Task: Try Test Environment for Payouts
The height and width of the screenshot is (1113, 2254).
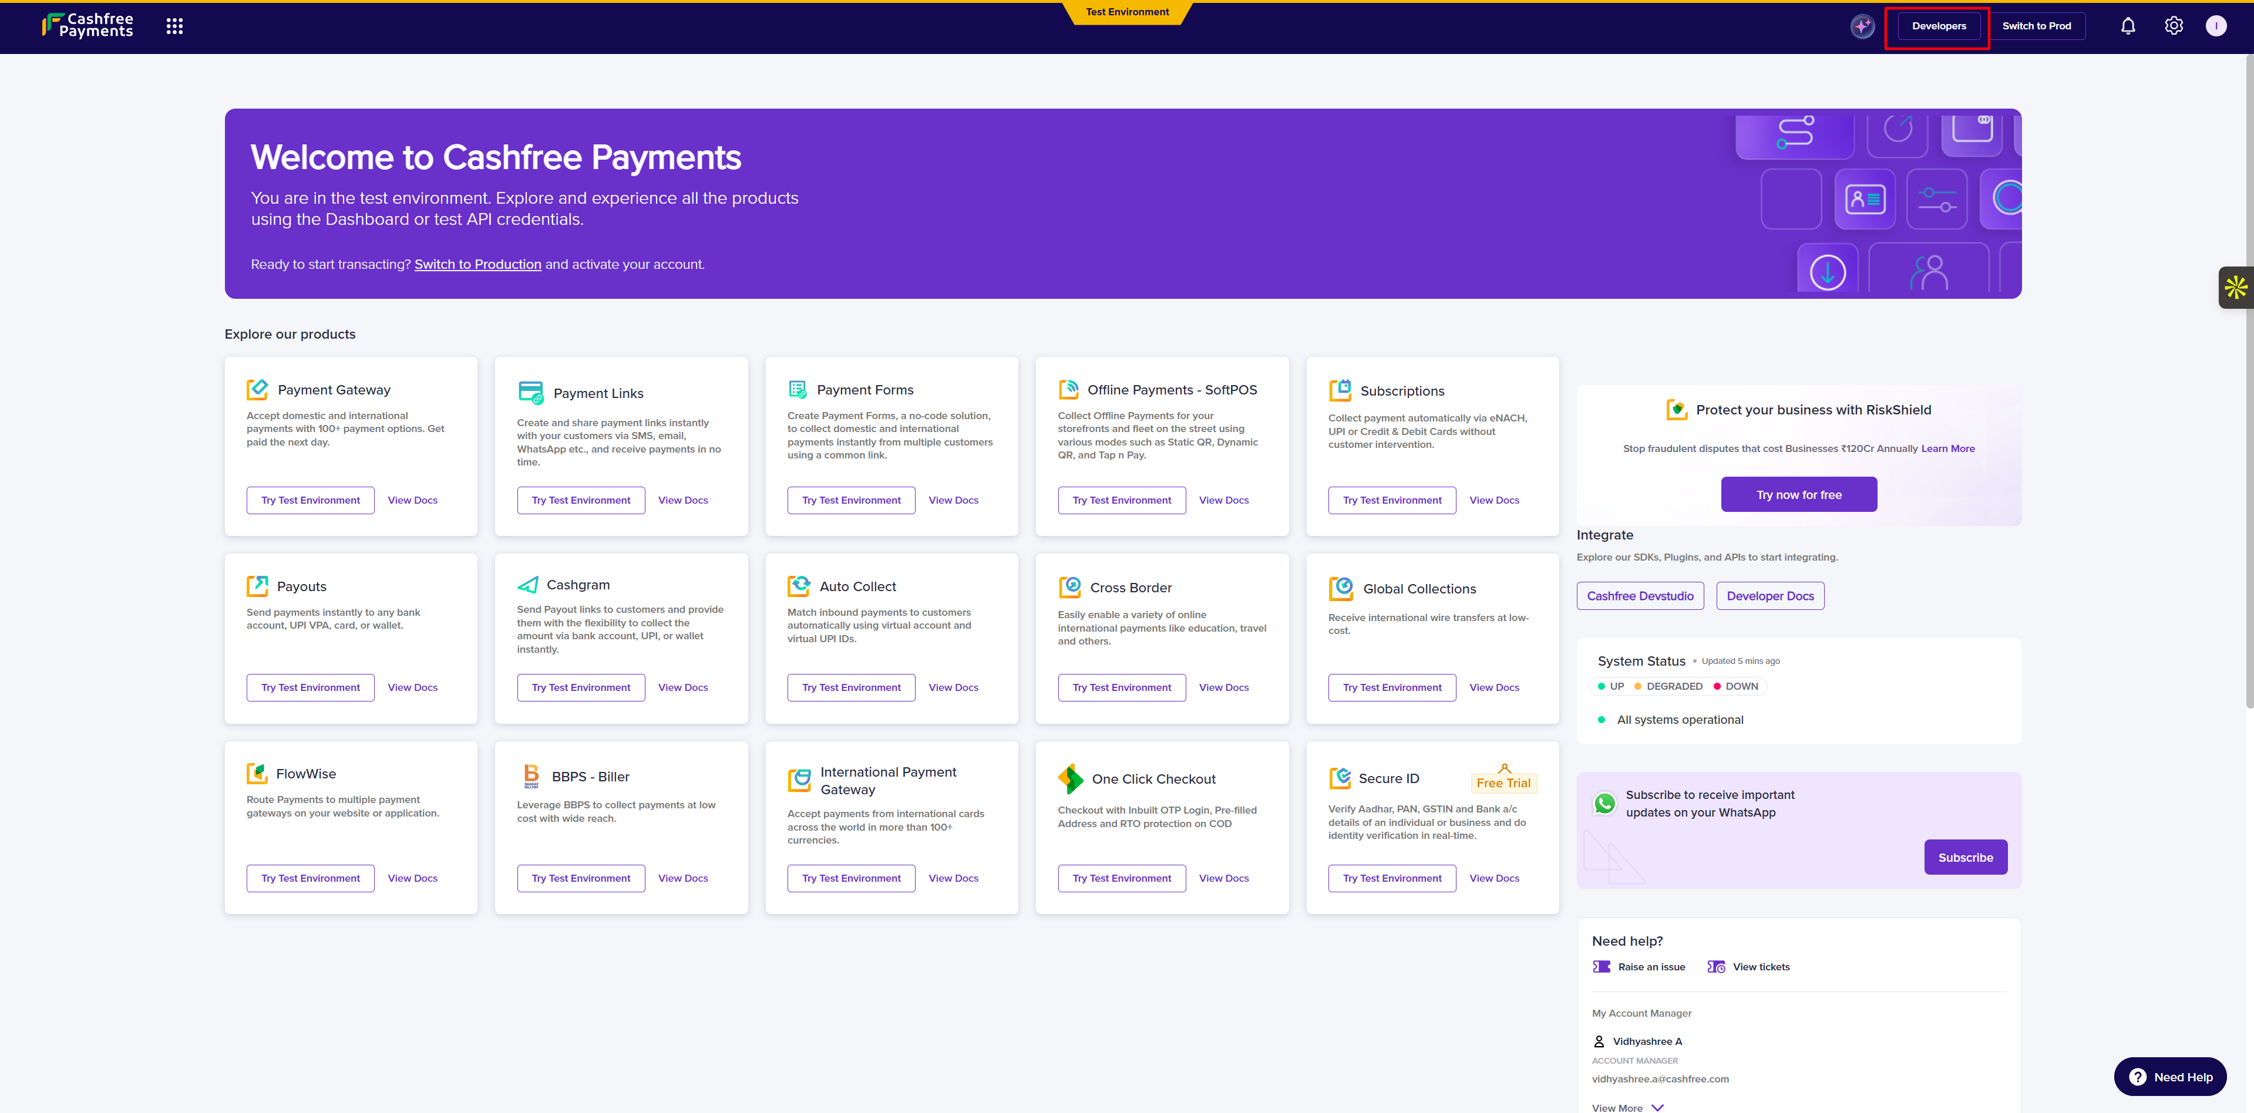Action: 311,687
